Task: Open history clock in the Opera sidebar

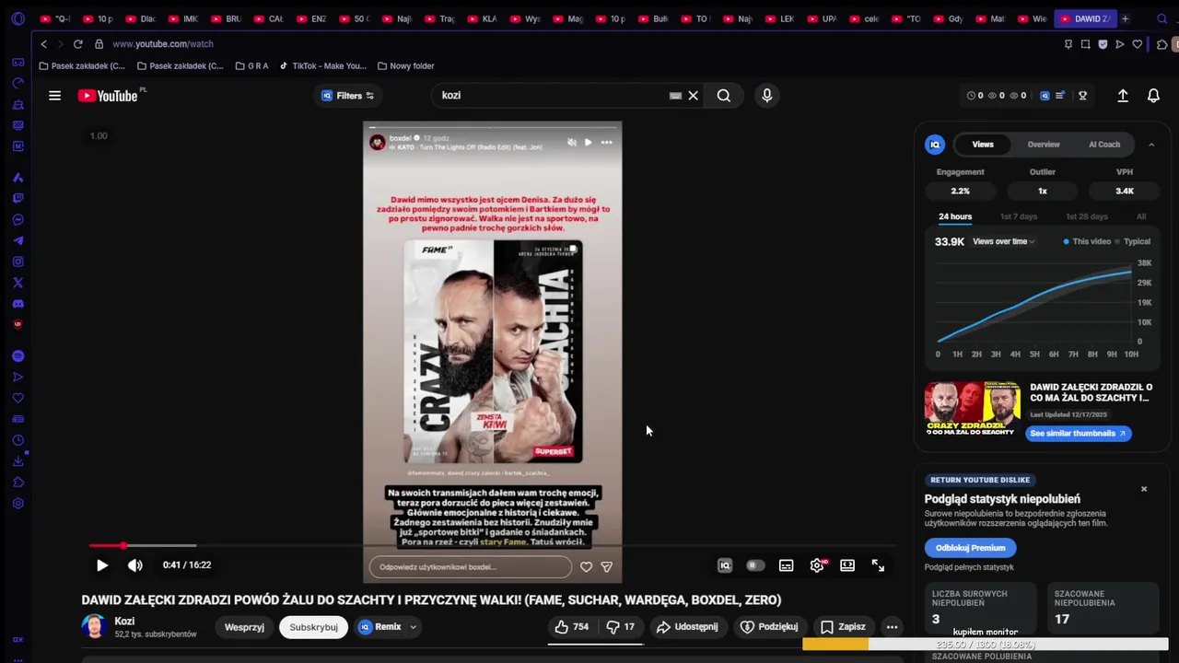Action: coord(18,440)
